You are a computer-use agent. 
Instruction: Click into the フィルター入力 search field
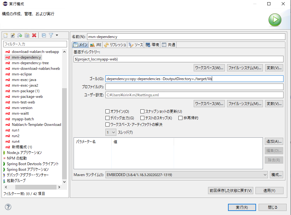pos(35,44)
